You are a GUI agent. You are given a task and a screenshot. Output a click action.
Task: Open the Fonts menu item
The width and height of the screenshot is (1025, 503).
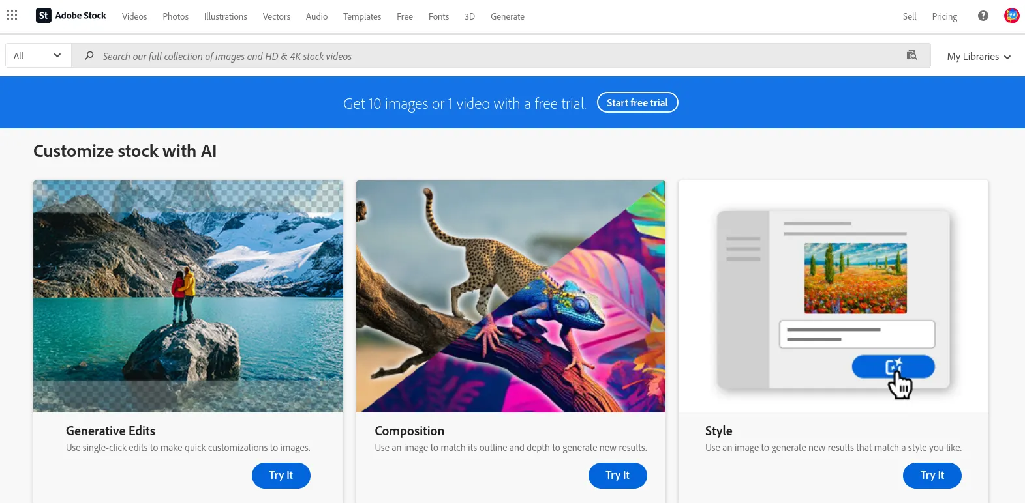click(438, 16)
